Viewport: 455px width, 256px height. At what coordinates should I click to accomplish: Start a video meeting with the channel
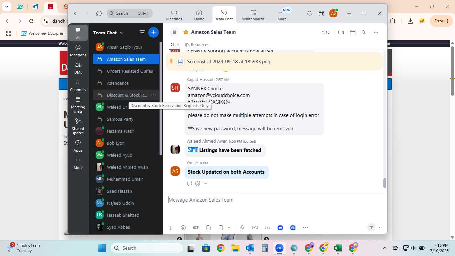[x=341, y=32]
